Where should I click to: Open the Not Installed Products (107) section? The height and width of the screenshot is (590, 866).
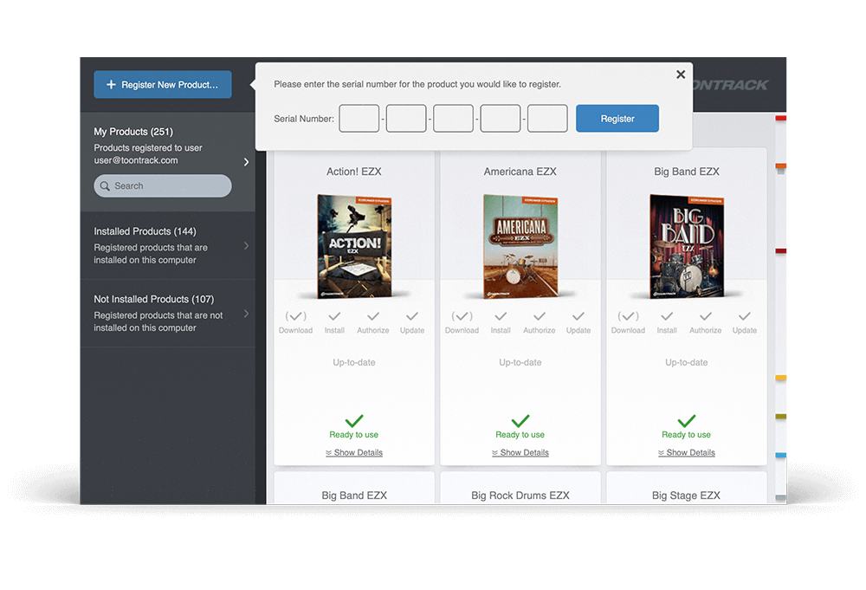(167, 313)
